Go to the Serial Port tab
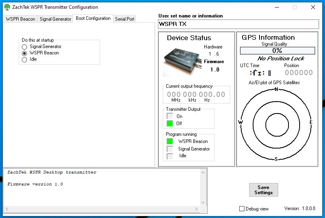The height and width of the screenshot is (218, 325). click(x=125, y=19)
